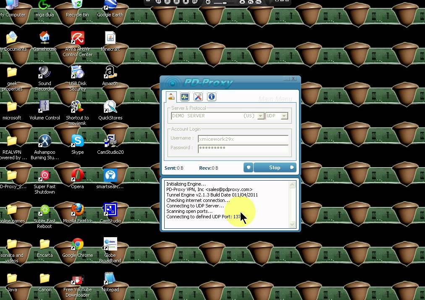The height and width of the screenshot is (300, 425).
Task: Click the 'Scanning open ports...' log line
Action: tap(189, 211)
